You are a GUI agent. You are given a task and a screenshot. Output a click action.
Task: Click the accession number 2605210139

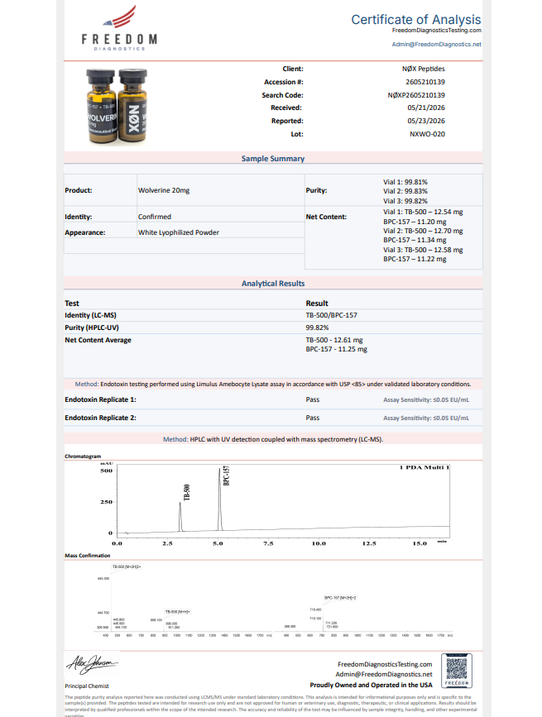click(x=424, y=82)
